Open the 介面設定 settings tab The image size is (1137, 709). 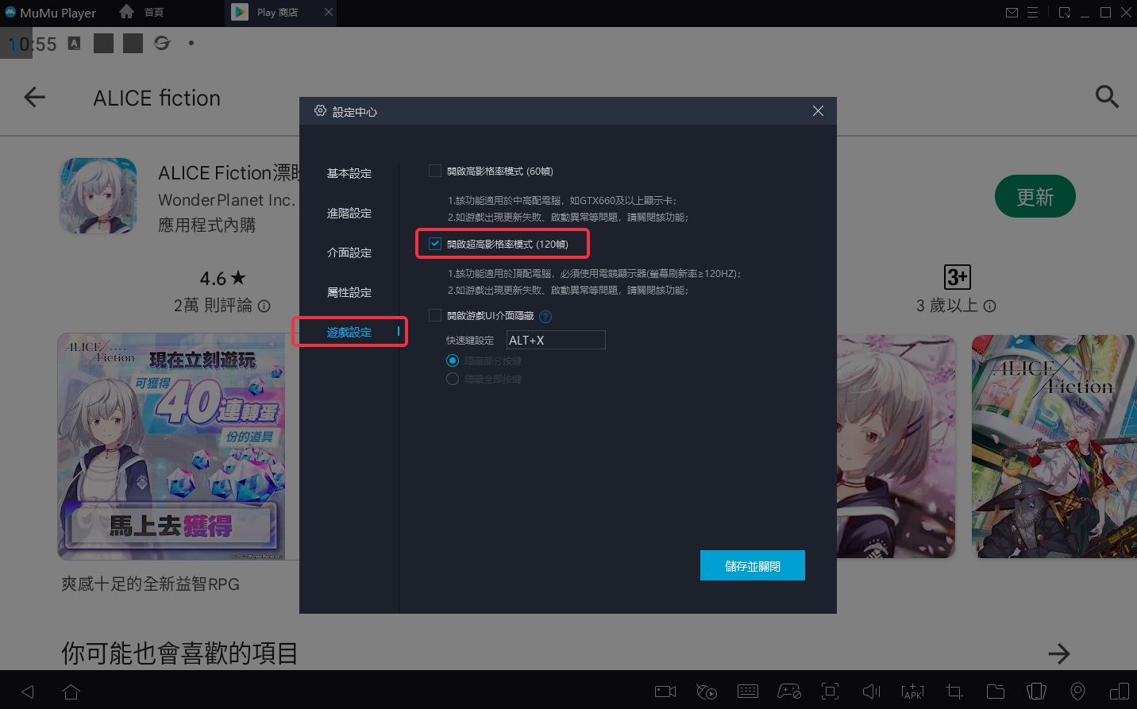pyautogui.click(x=349, y=252)
